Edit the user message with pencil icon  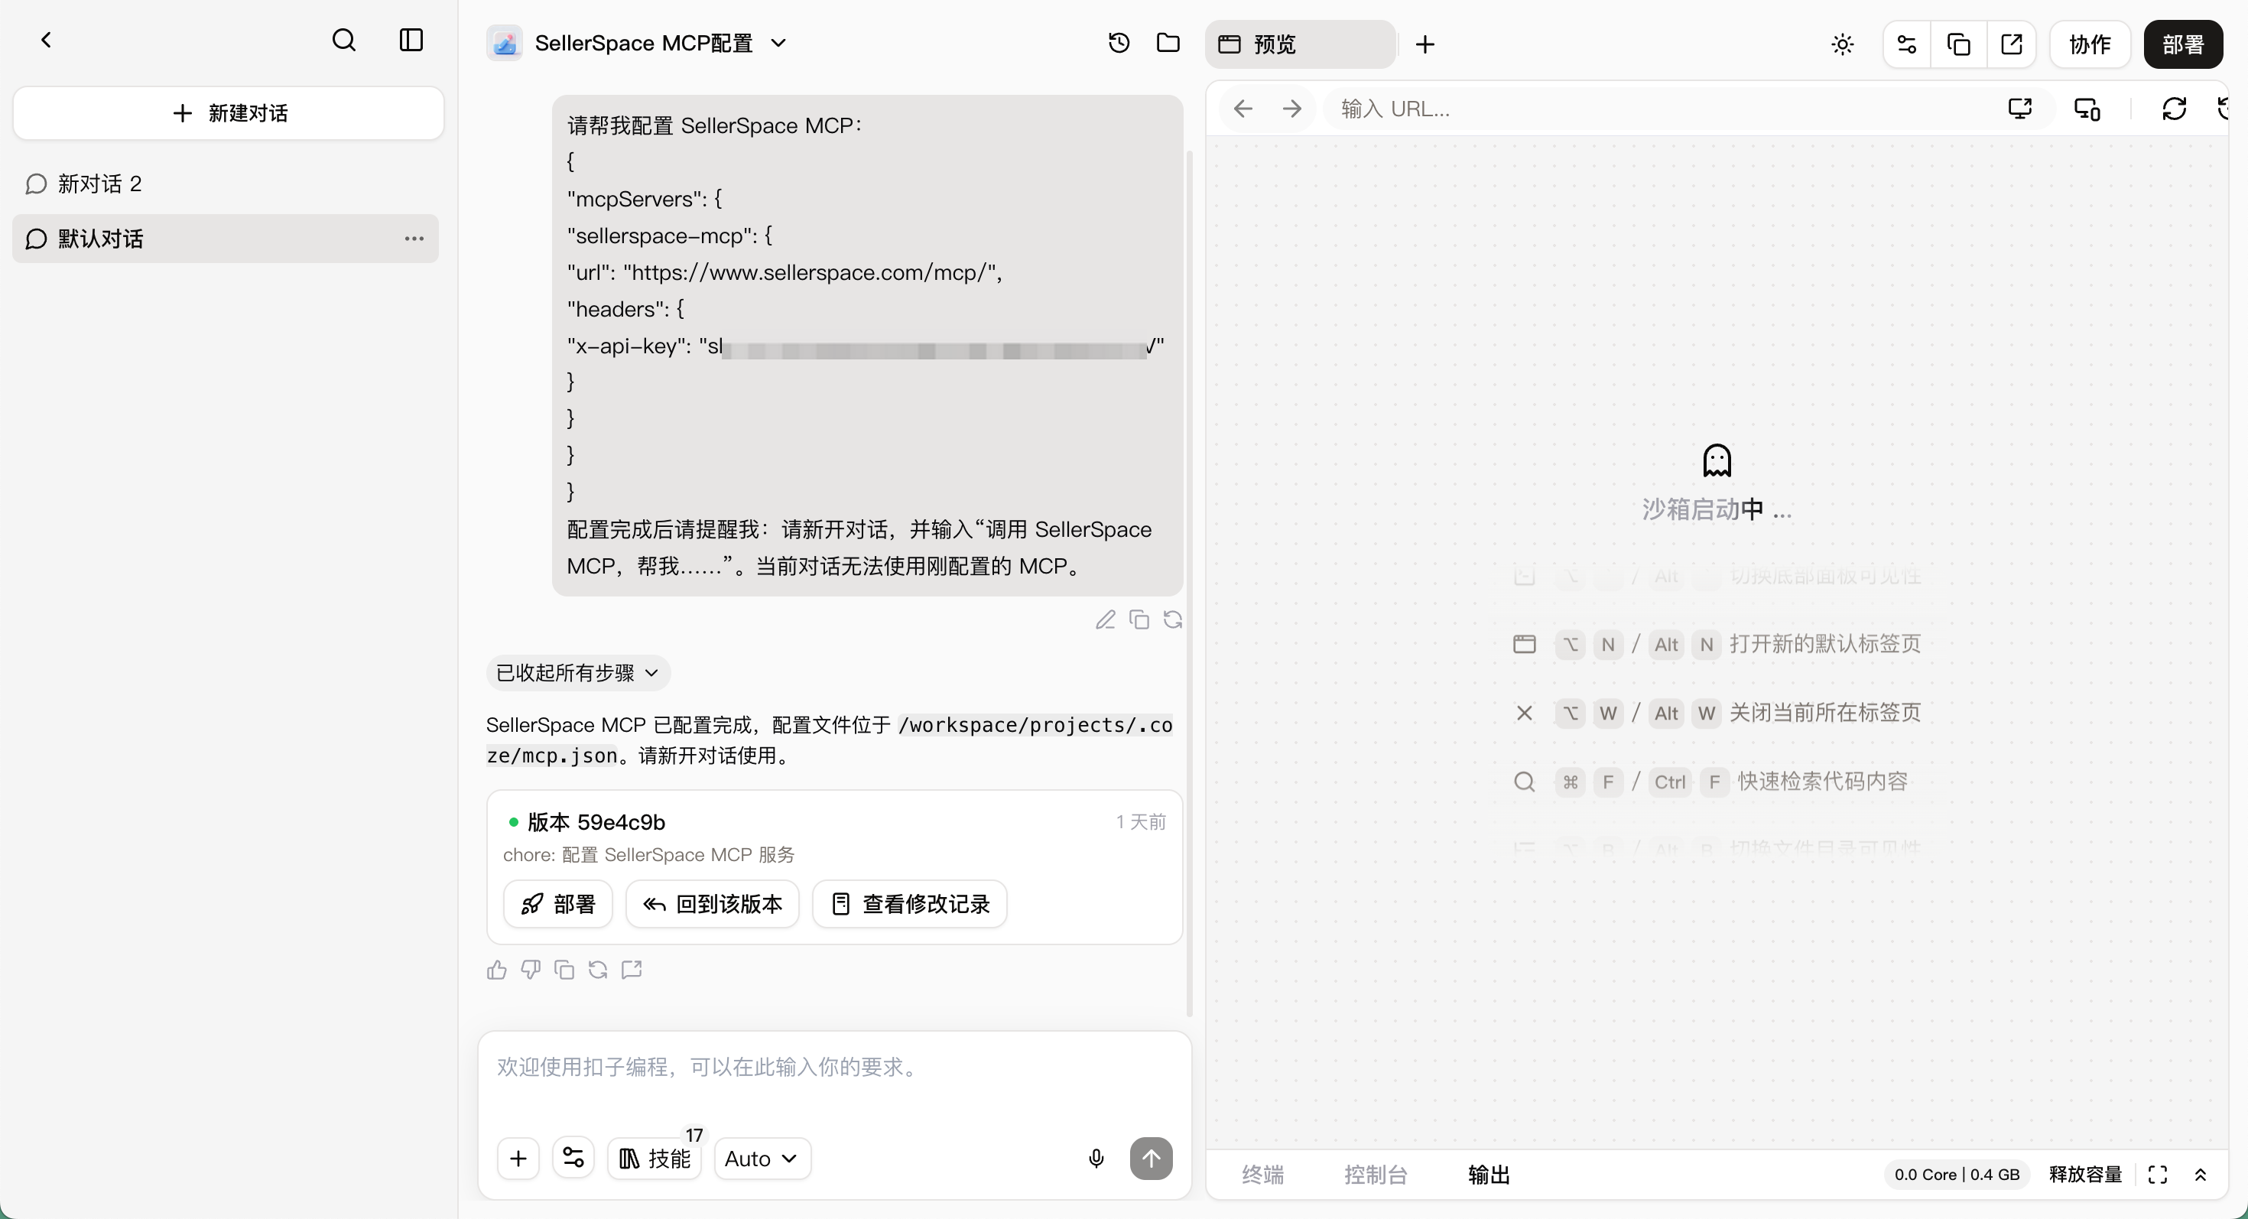1106,619
